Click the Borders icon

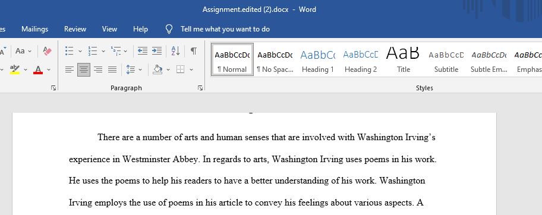pos(181,70)
